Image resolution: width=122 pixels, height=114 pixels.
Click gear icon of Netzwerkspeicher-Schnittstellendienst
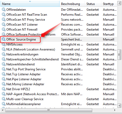click(4, 59)
